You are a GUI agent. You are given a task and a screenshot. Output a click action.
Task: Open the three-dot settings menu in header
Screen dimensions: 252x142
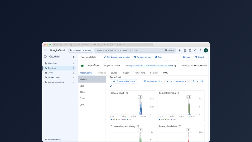pyautogui.click(x=200, y=50)
